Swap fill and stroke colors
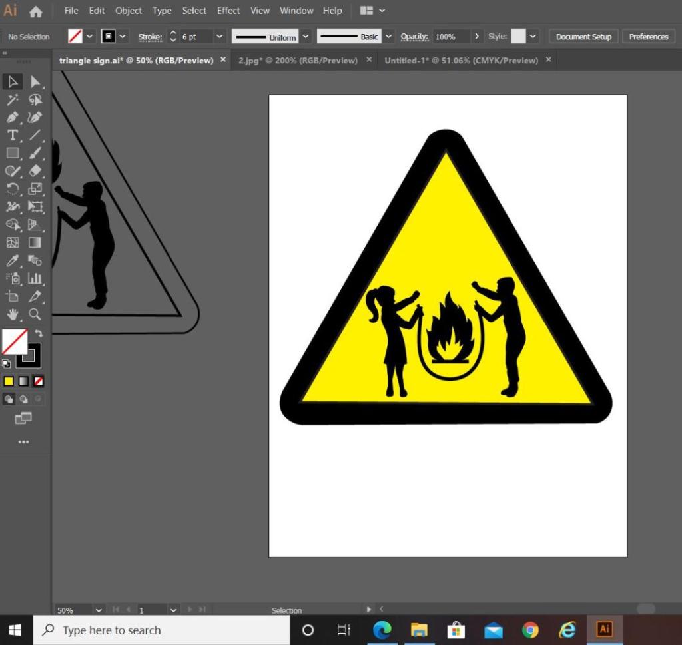This screenshot has width=682, height=645. (x=39, y=333)
